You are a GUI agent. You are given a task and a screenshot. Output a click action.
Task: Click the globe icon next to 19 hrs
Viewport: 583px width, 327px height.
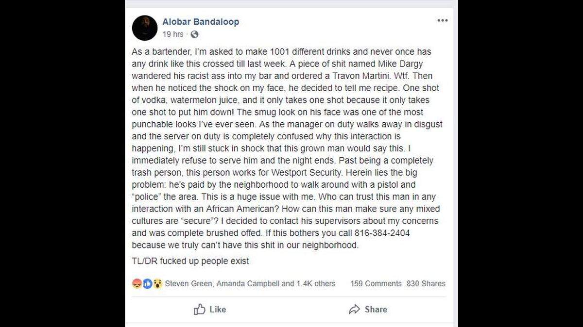pyautogui.click(x=193, y=34)
